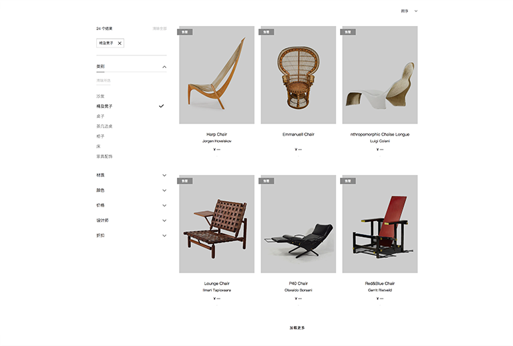Click the sold-out badge on Lounge Chair

click(185, 181)
